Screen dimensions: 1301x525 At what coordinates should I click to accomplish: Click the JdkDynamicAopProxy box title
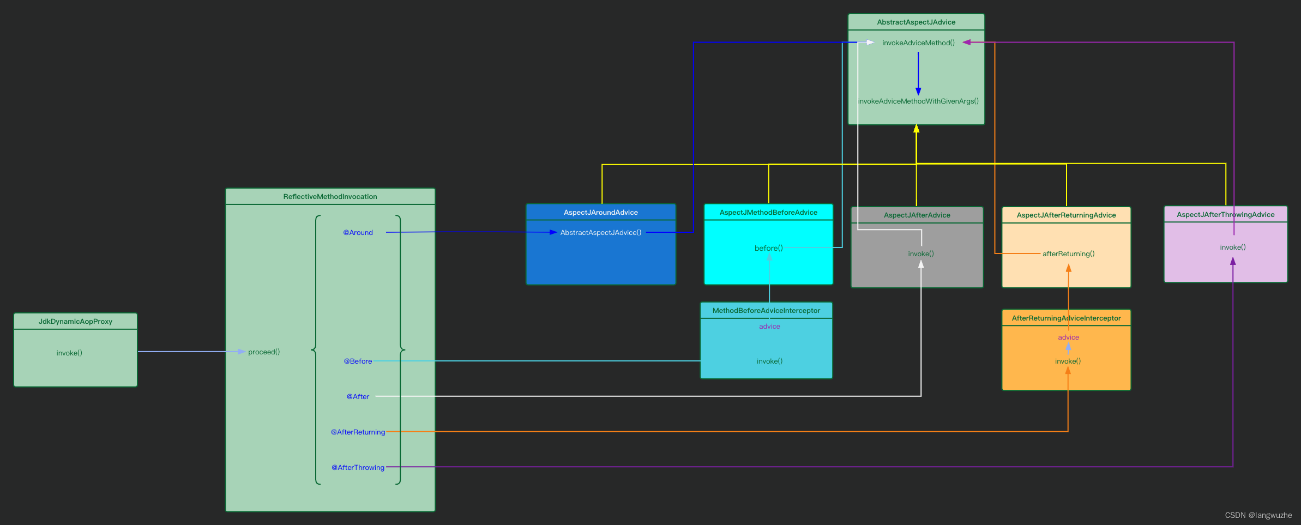[75, 321]
